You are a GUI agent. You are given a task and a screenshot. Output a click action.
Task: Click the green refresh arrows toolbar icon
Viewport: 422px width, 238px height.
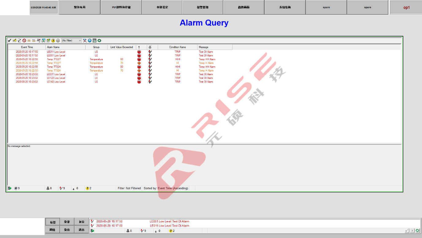(99, 40)
